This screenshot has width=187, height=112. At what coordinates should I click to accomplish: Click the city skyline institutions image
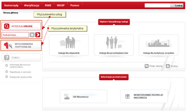tap(159, 43)
